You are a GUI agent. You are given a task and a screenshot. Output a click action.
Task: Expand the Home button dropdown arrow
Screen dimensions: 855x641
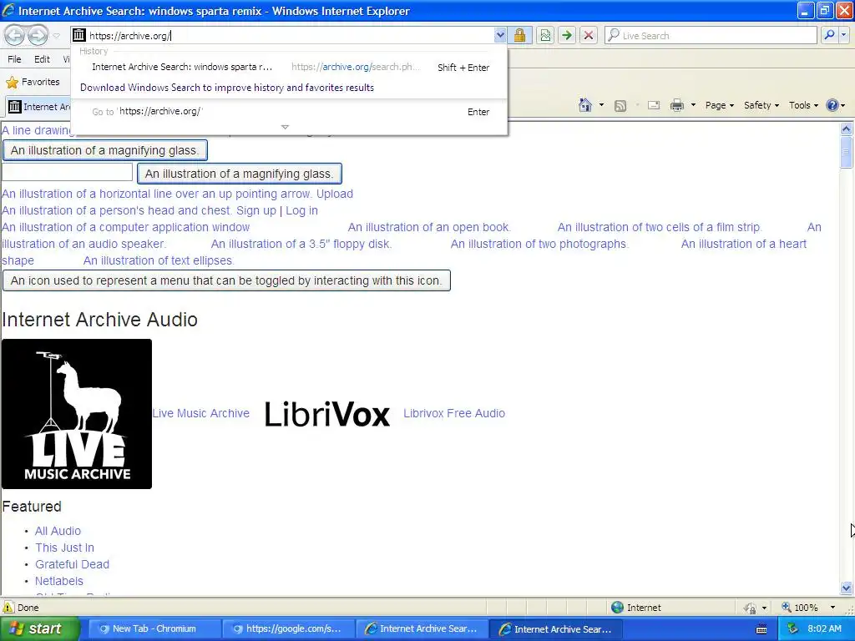(601, 105)
